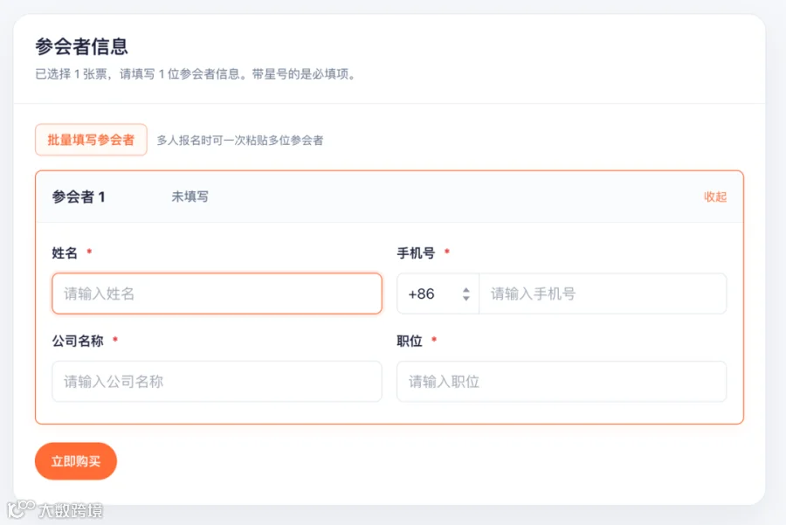Click the 大数跨境 watermark logo icon

[x=21, y=509]
